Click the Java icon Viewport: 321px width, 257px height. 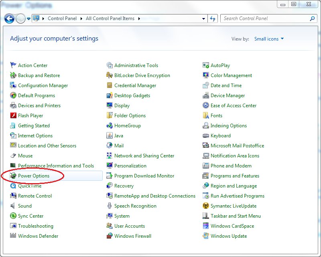(110, 136)
